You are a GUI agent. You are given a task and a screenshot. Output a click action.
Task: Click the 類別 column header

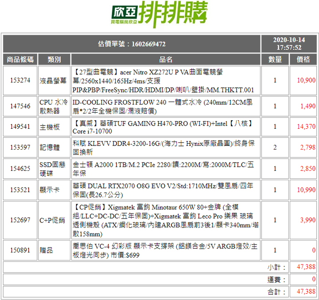point(54,59)
